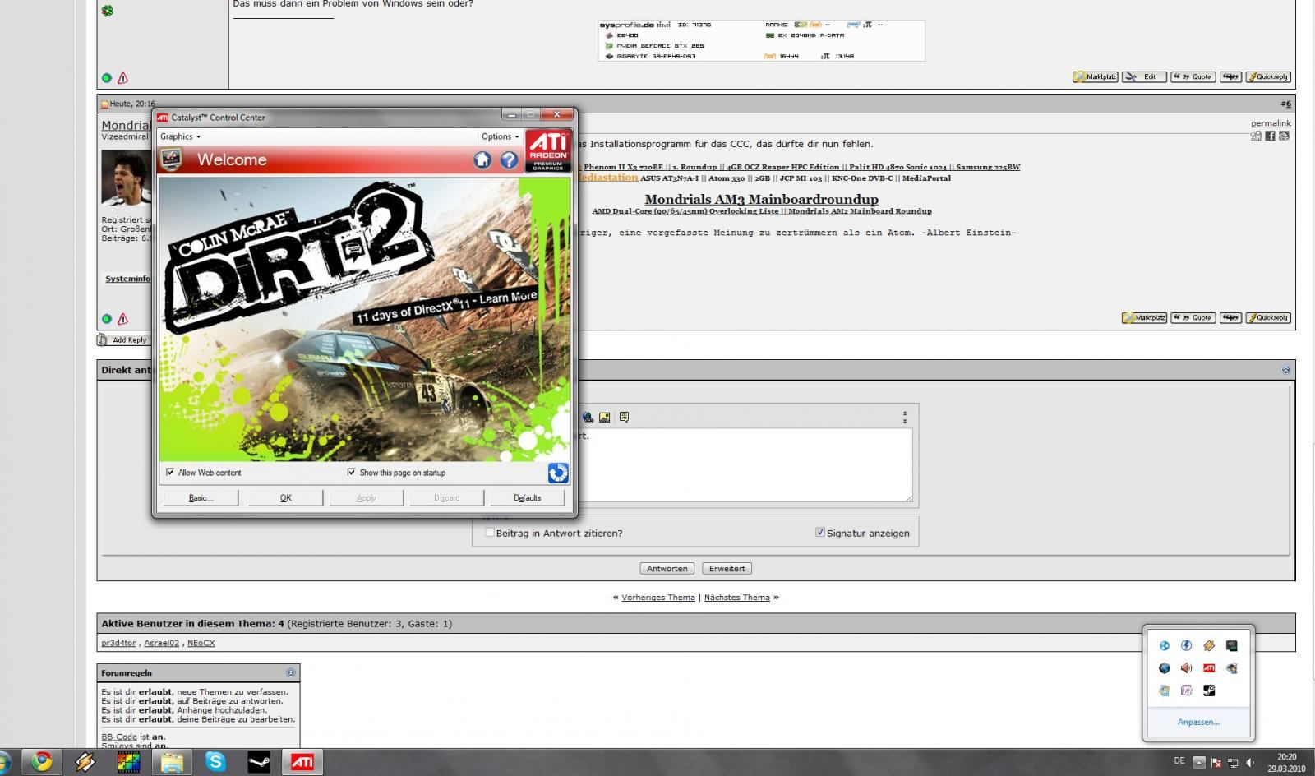Click ATI Catalyst taskbar button
Viewport: 1315px width, 776px height.
point(302,762)
